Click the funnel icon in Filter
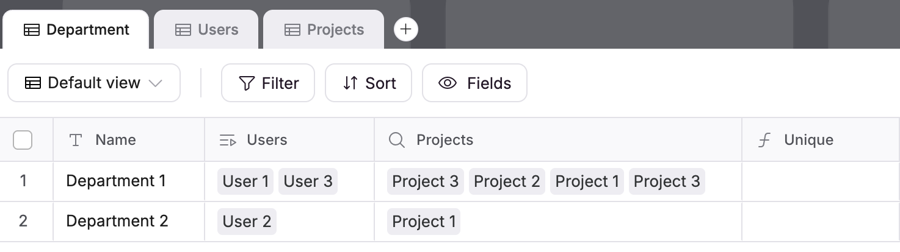 coord(247,83)
